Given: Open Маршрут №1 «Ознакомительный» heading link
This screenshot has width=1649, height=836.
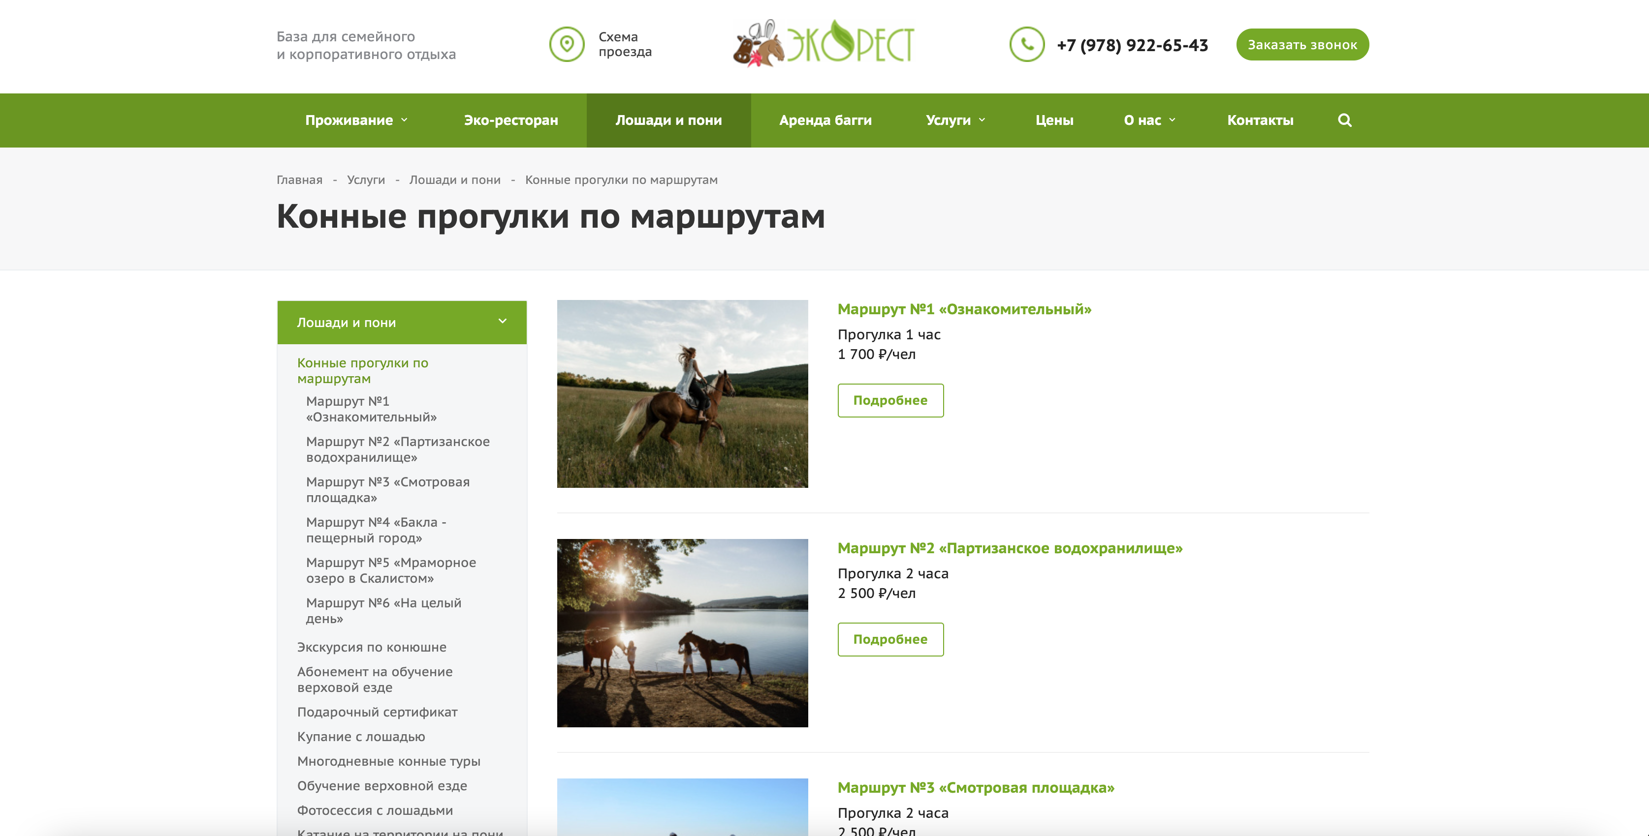Looking at the screenshot, I should [964, 309].
